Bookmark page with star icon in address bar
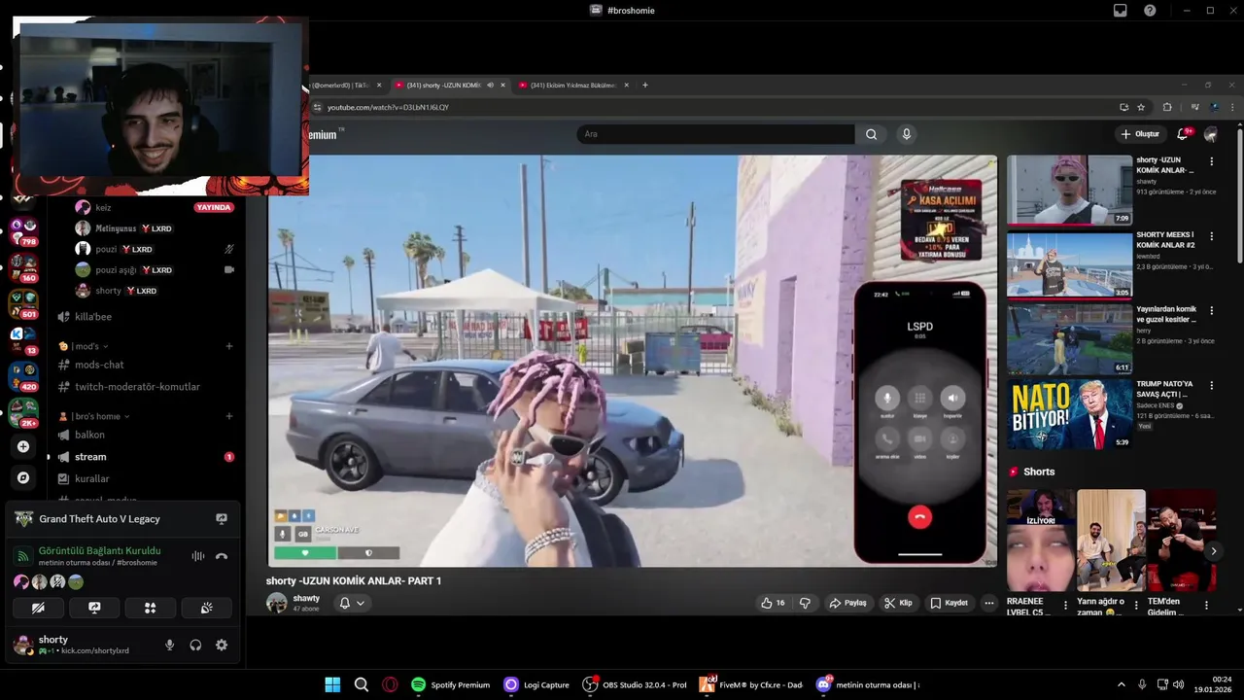 [1141, 107]
